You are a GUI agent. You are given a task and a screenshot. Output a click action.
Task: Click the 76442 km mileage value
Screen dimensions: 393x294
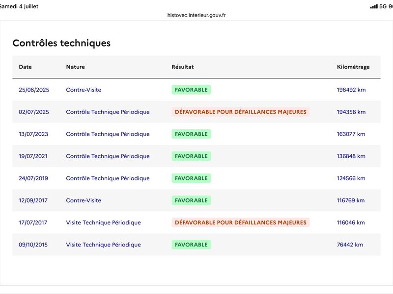coord(350,245)
